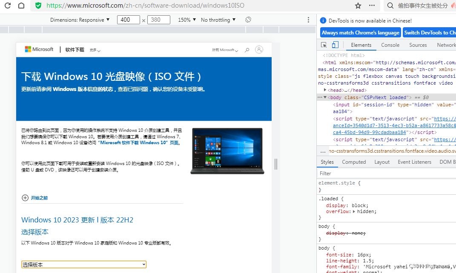The width and height of the screenshot is (456, 273).
Task: Select the DOCTYPE html line
Action: coord(344,55)
